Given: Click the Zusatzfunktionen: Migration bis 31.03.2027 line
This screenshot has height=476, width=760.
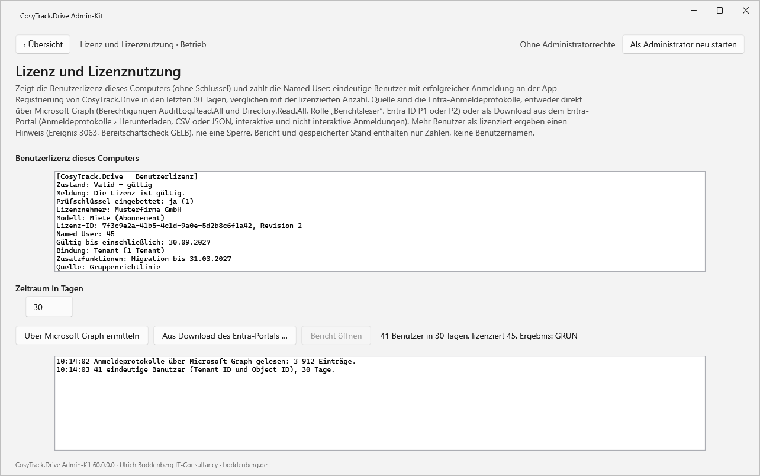Looking at the screenshot, I should click(144, 259).
